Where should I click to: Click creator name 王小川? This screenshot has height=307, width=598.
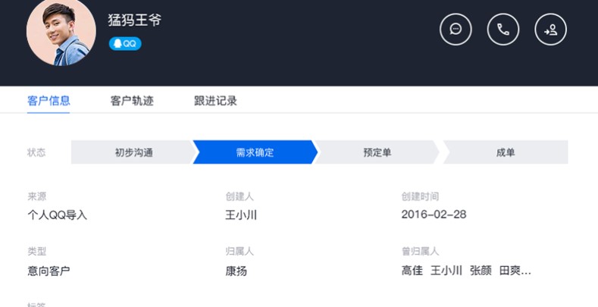click(241, 215)
